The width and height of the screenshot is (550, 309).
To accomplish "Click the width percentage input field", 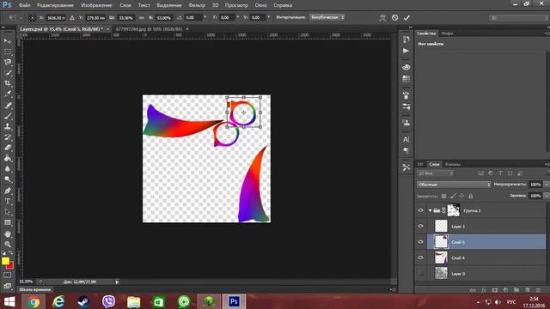I will [x=125, y=17].
